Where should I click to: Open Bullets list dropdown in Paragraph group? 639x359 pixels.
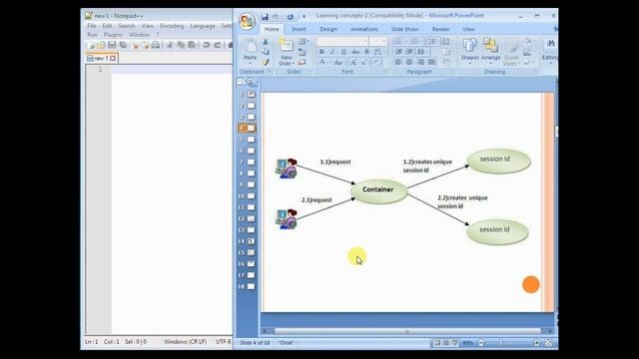400,42
